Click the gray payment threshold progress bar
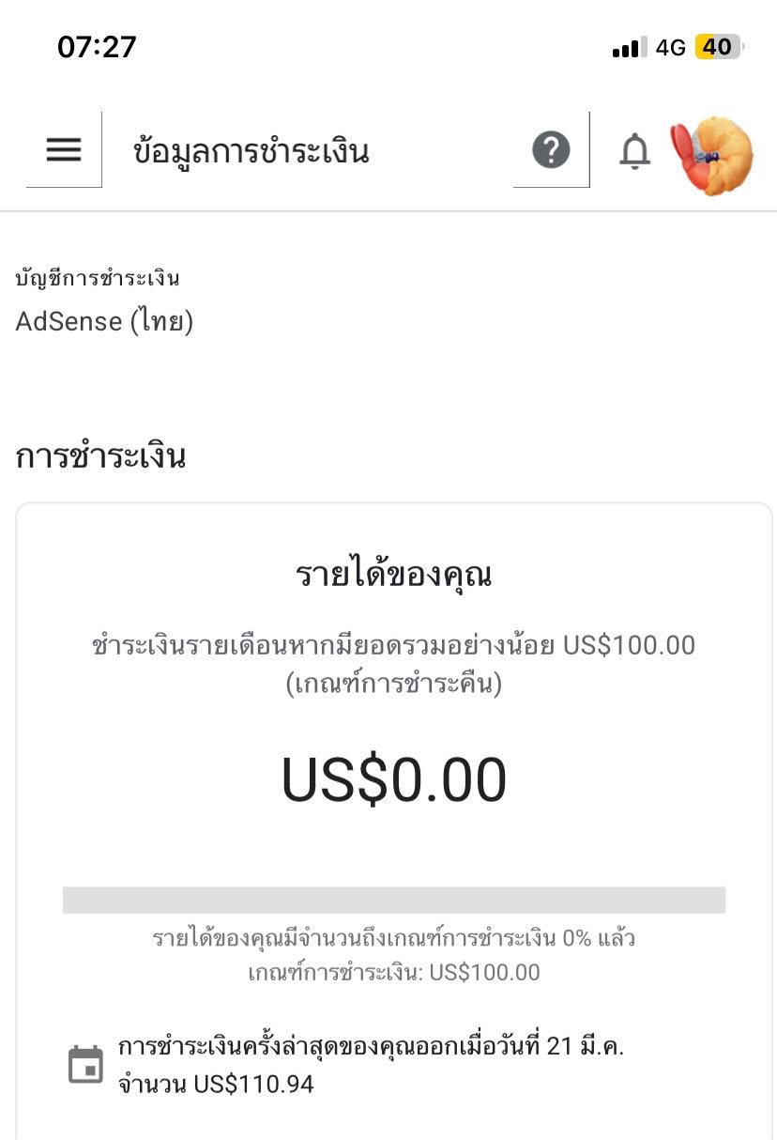The height and width of the screenshot is (1140, 777). point(394,900)
